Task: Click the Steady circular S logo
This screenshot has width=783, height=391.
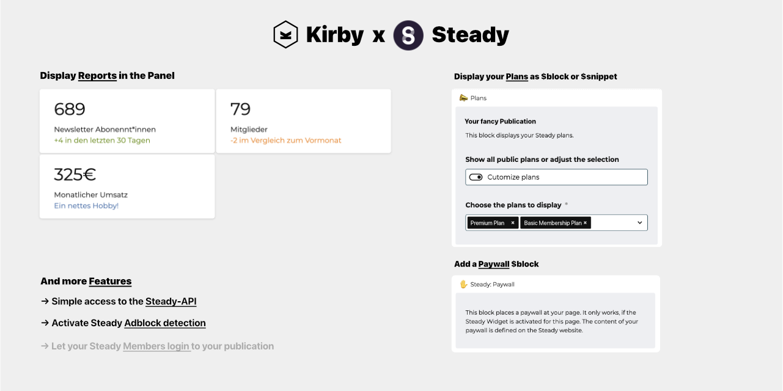Action: (x=408, y=35)
